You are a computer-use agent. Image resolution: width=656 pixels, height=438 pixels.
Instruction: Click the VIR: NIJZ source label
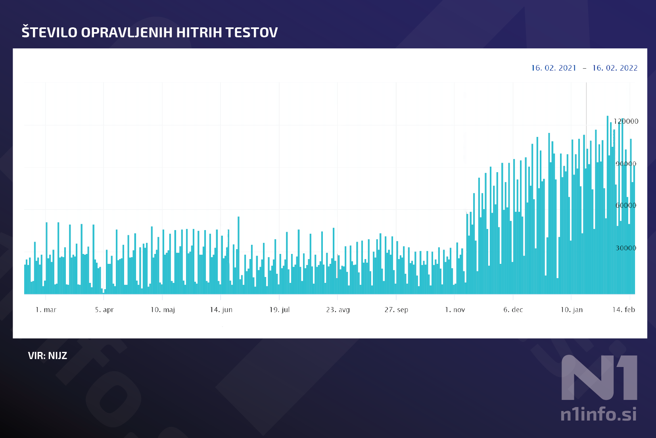[48, 355]
